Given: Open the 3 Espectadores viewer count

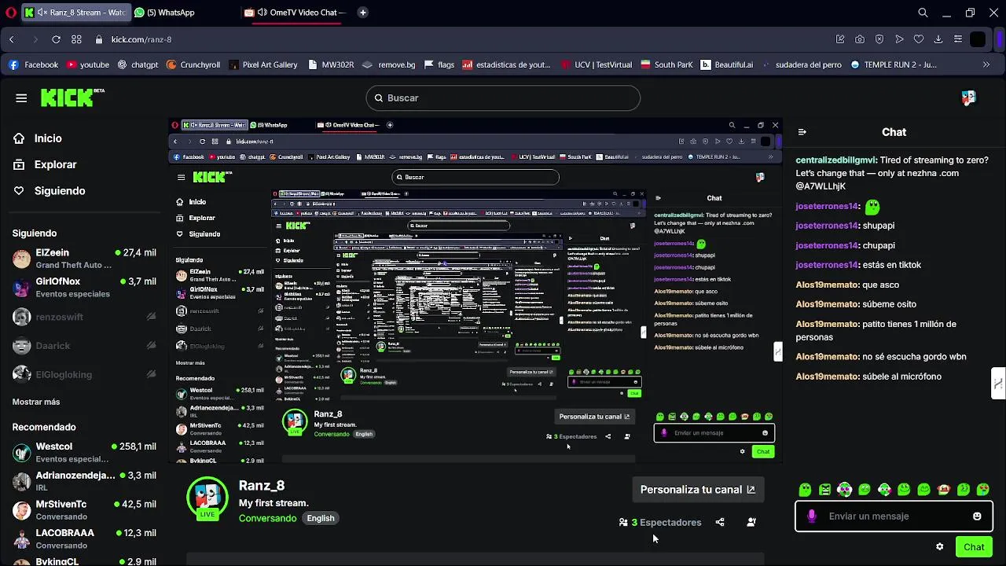Looking at the screenshot, I should click(660, 522).
